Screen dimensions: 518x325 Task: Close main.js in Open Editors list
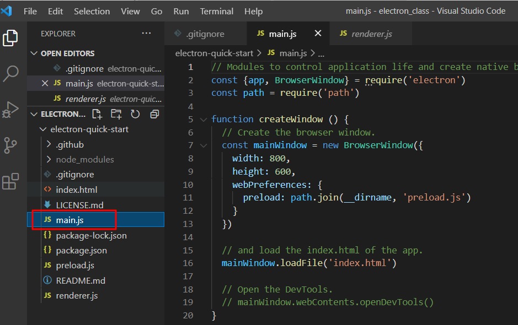click(x=45, y=84)
